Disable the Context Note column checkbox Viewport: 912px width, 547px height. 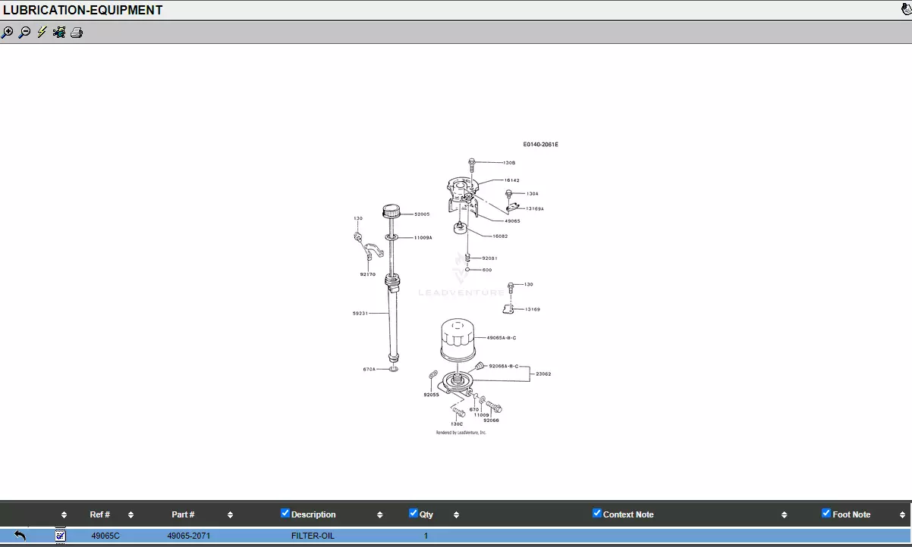597,514
